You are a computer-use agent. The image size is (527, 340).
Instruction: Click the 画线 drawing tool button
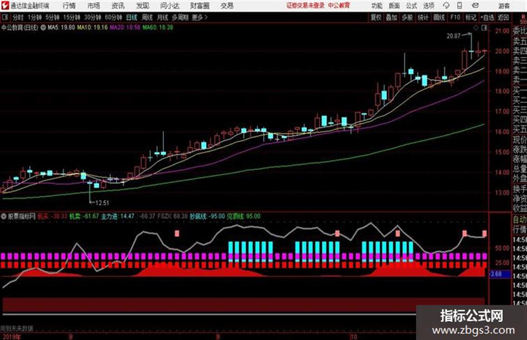point(439,17)
